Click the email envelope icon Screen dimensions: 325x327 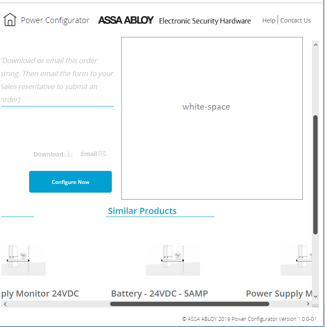(102, 153)
